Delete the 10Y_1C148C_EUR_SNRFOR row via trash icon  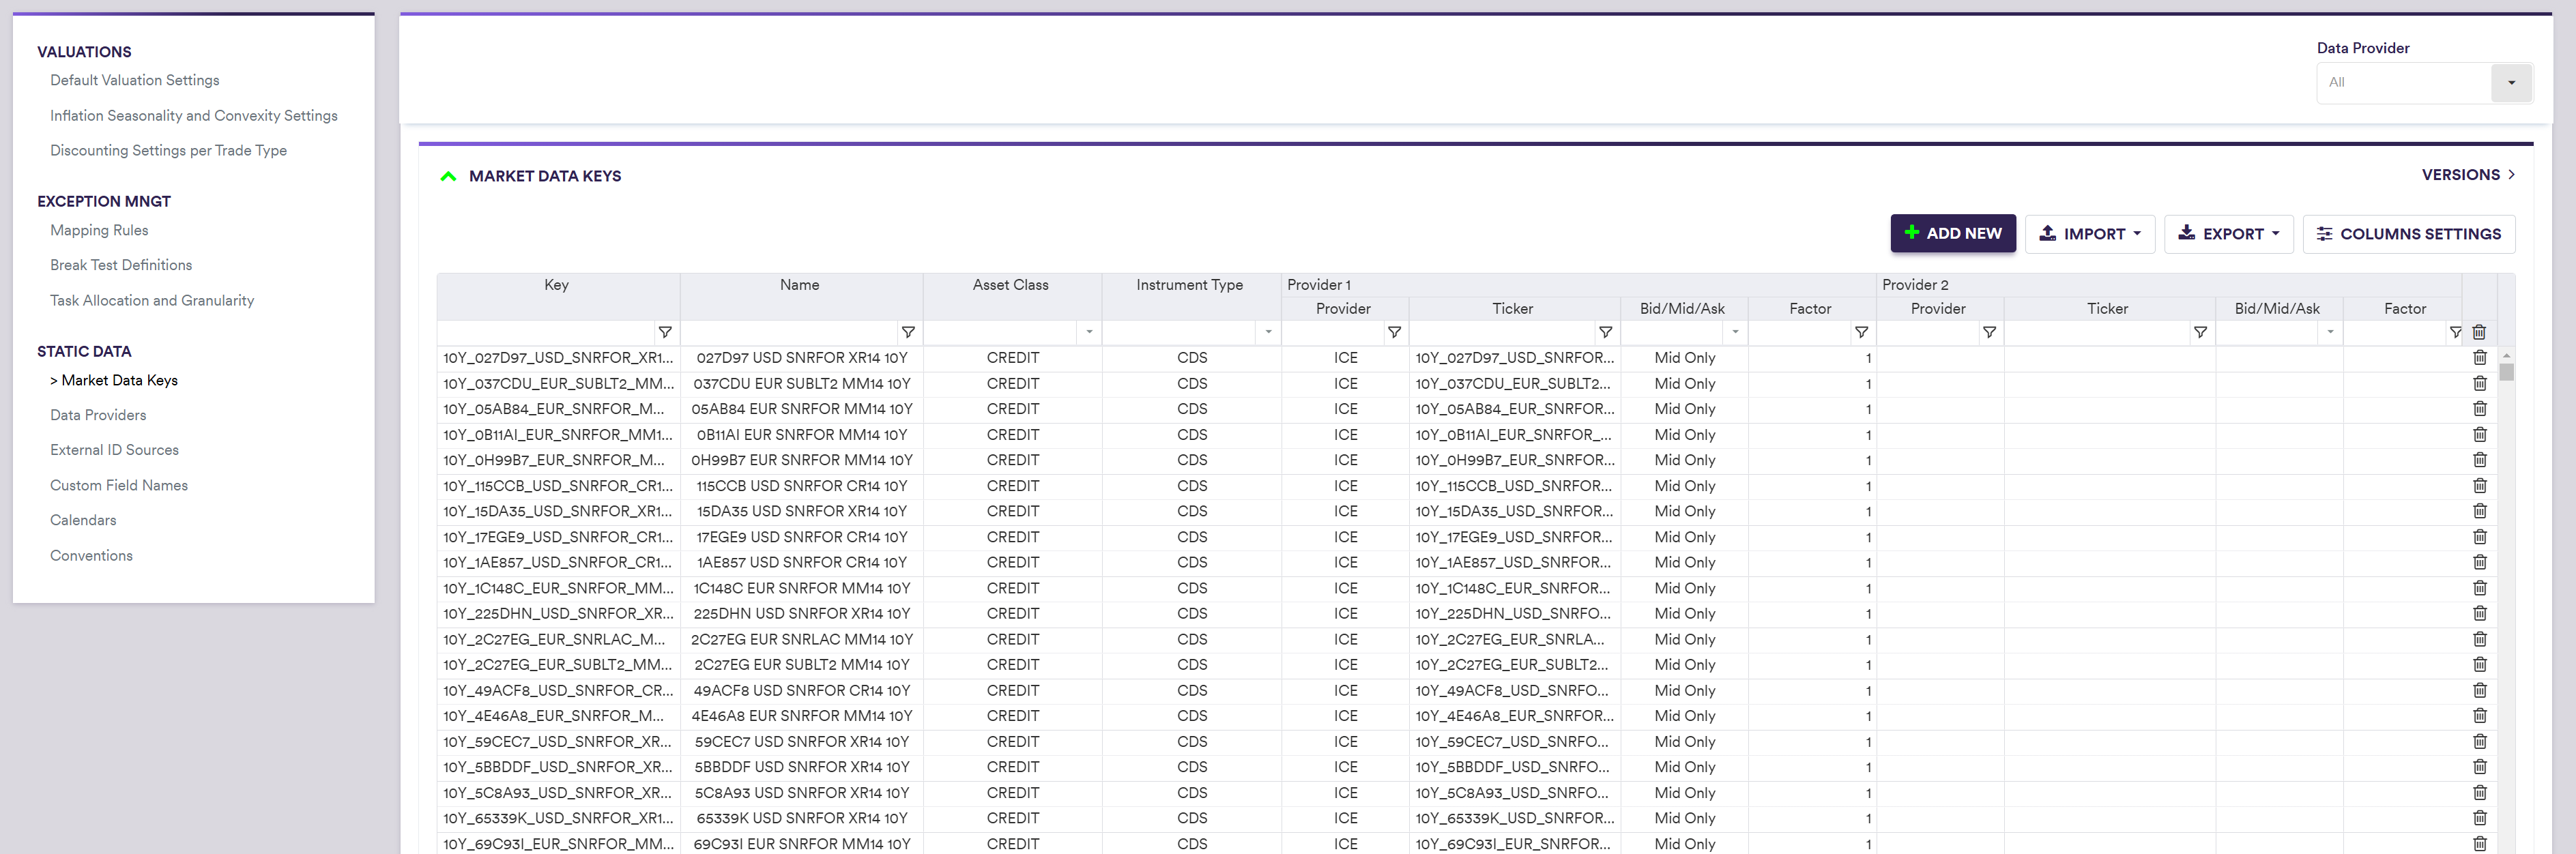coord(2480,588)
